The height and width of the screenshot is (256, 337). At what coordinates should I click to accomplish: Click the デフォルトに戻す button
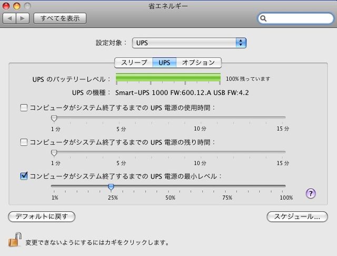[x=42, y=216]
